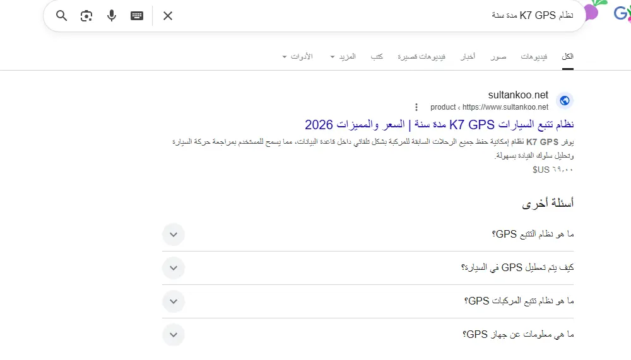Click the sultankoo.net site name
The image size is (631, 360).
click(518, 95)
